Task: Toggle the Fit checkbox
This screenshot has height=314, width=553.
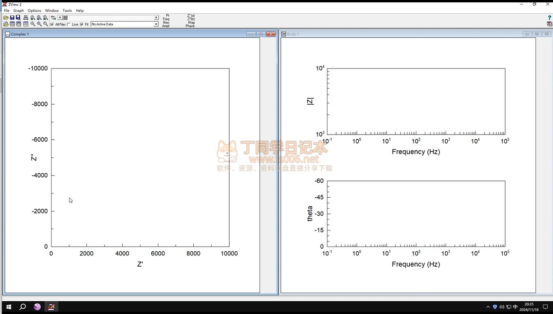Action: pyautogui.click(x=82, y=24)
